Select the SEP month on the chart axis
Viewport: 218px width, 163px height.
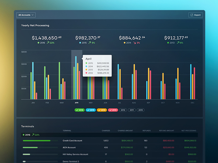(x=148, y=103)
